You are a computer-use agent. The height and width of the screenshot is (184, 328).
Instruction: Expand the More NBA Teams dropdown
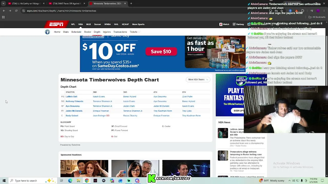tap(198, 79)
